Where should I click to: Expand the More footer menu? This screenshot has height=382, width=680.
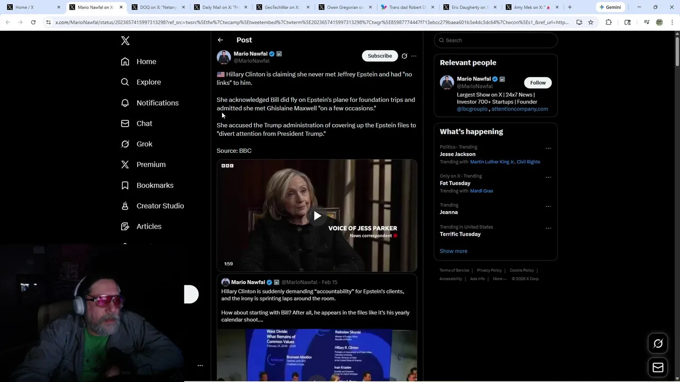pos(499,279)
